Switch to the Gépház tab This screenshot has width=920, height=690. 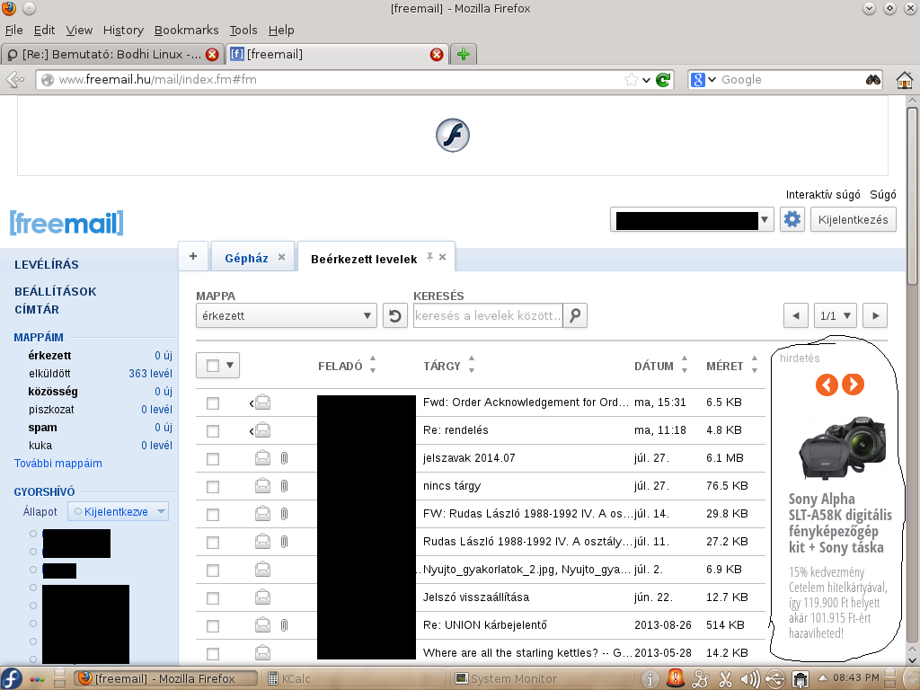246,258
